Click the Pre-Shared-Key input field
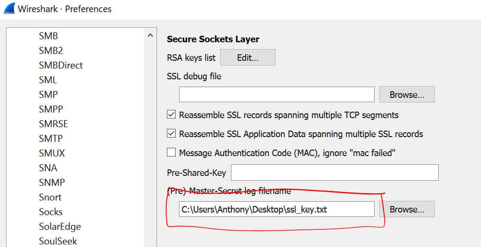This screenshot has height=247, width=481. (x=335, y=172)
